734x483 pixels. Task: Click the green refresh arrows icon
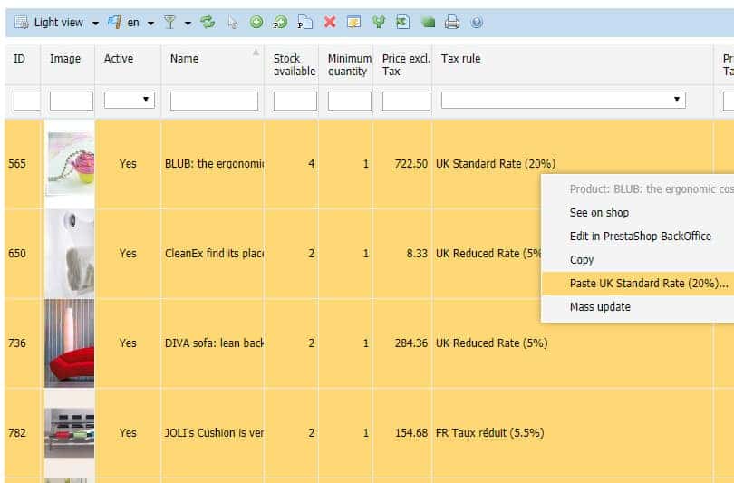coord(208,23)
